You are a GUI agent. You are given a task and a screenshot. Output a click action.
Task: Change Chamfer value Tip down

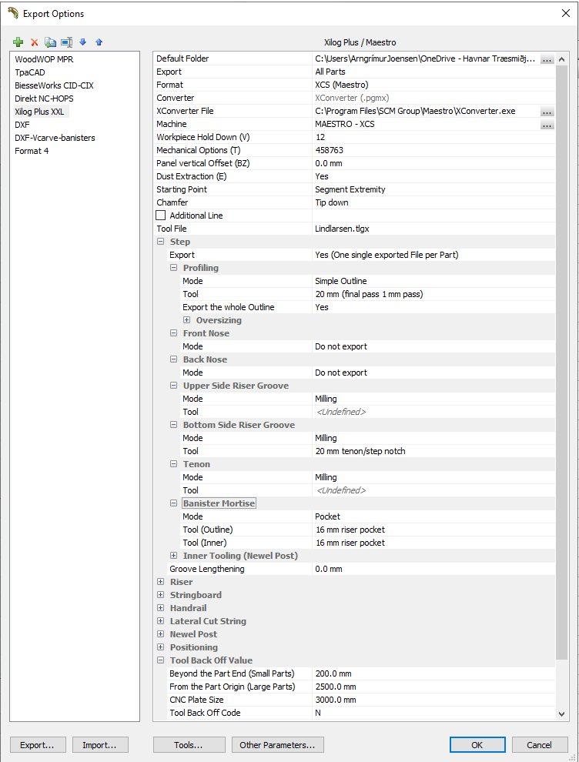pos(433,203)
